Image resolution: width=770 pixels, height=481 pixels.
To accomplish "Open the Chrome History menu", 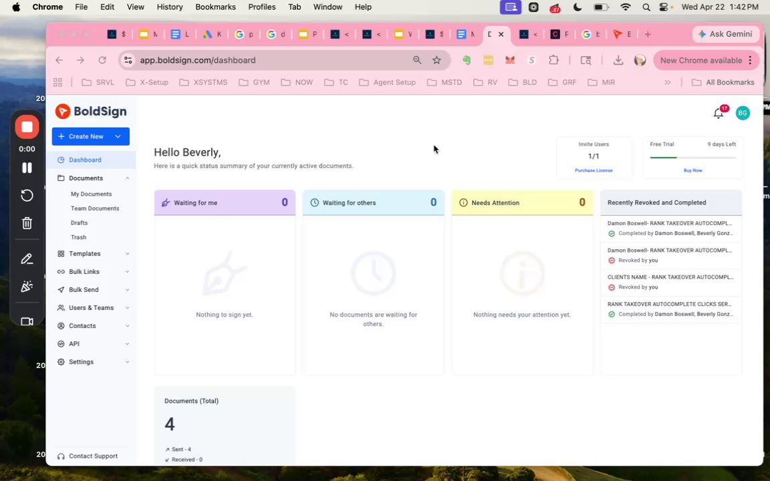I will (169, 7).
